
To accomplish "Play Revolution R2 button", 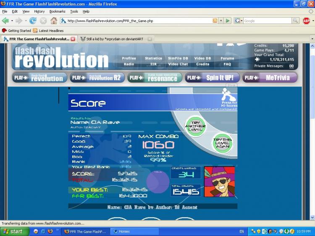I will 97,78.
